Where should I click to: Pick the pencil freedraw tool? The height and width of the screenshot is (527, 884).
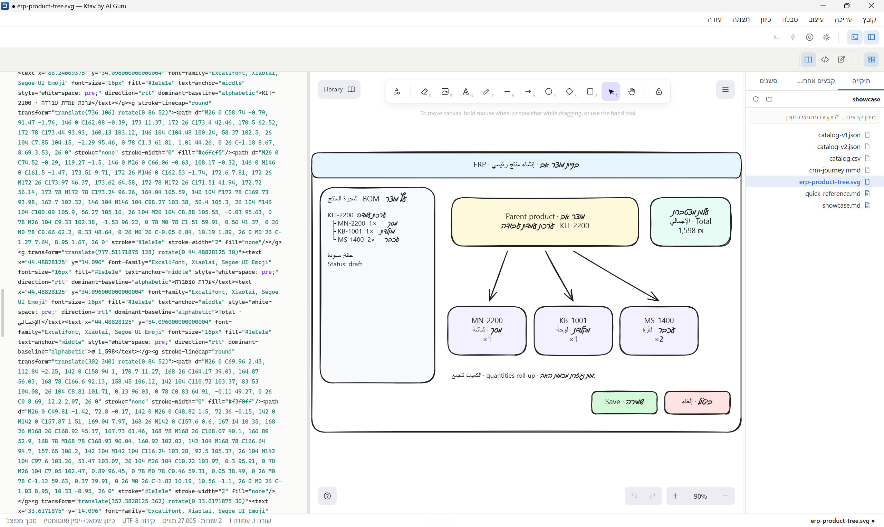487,92
